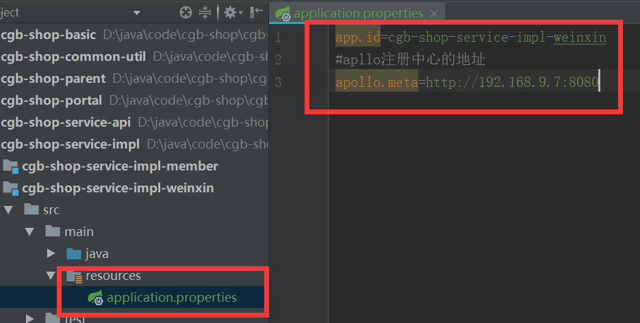The width and height of the screenshot is (640, 323).
Task: Click the cgb-shop-service-impl-weinxin module folder icon
Action: [11, 188]
